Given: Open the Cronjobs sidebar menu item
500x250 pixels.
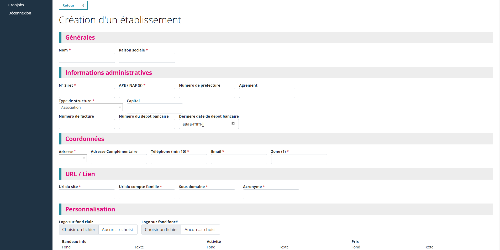Looking at the screenshot, I should click(x=16, y=5).
